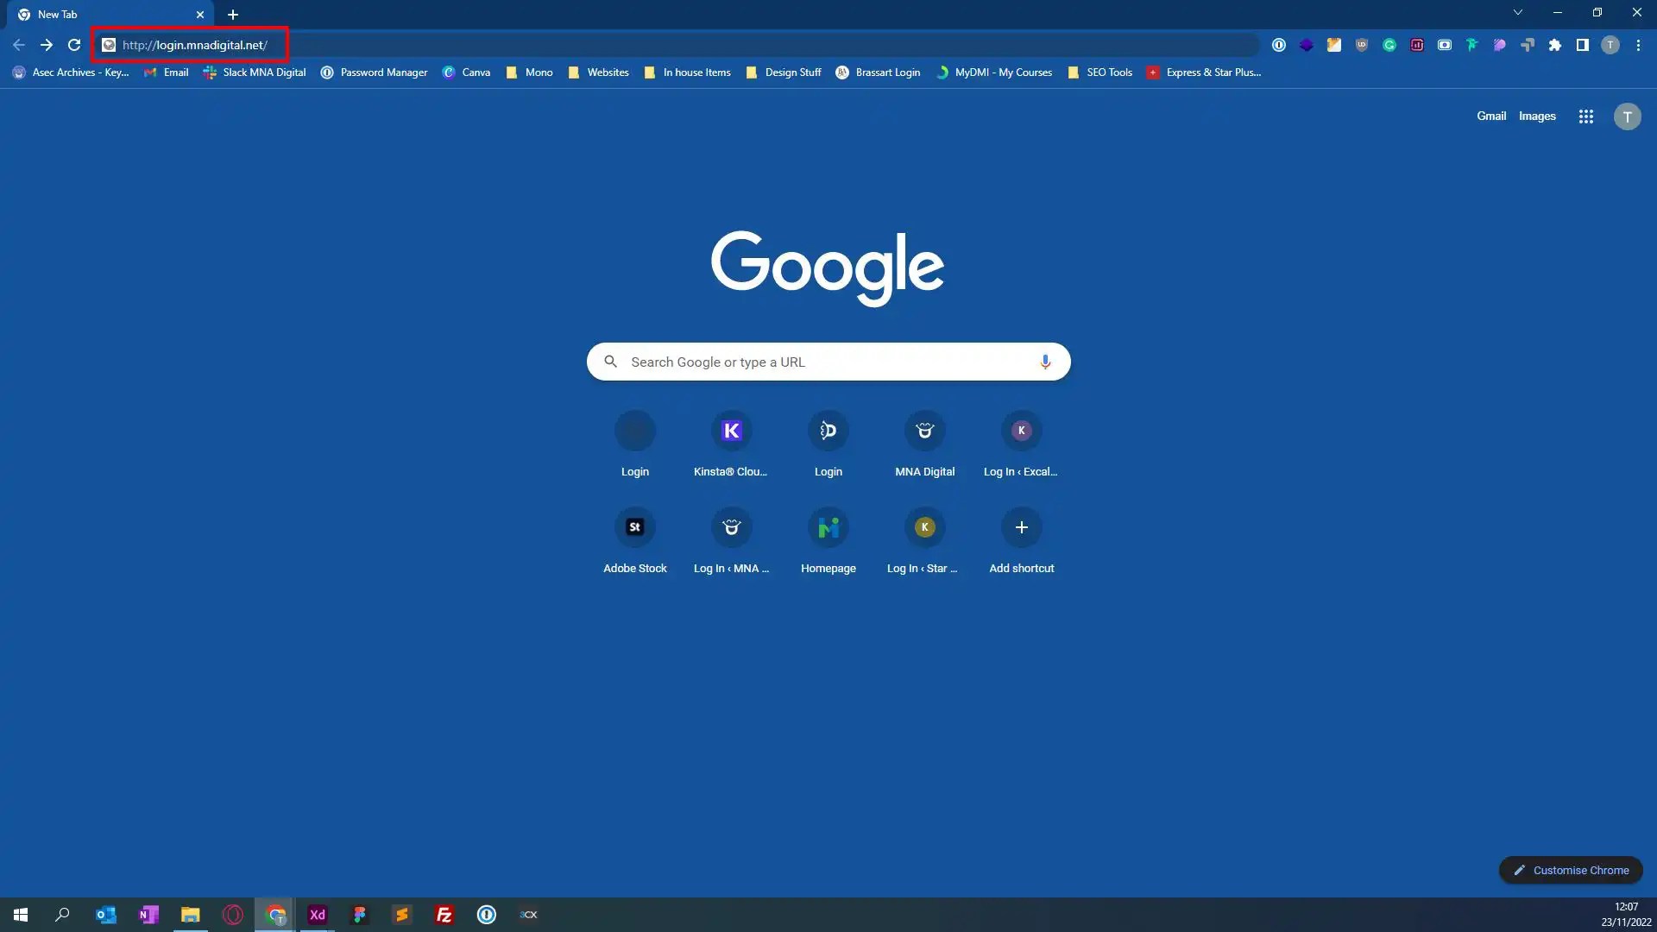The width and height of the screenshot is (1657, 932).
Task: Open the Google apps grid
Action: [x=1586, y=116]
